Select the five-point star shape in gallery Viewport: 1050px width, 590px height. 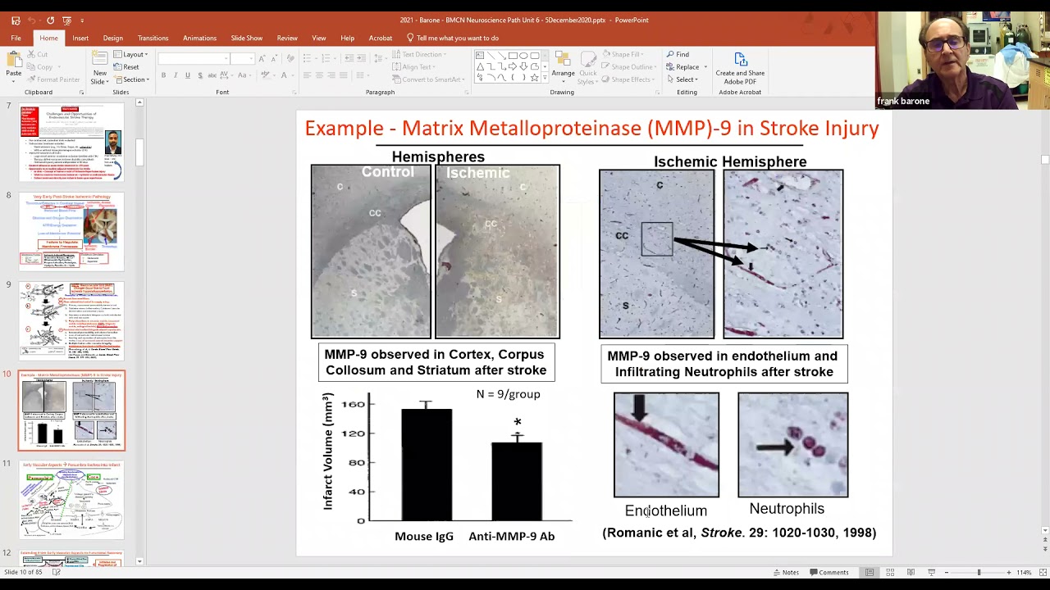tap(534, 78)
